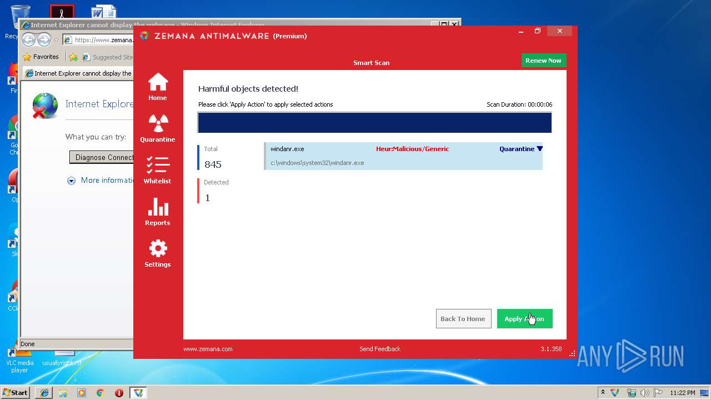Open the VLC media player desktop shortcut
Image resolution: width=711 pixels, height=400 pixels.
[19, 361]
